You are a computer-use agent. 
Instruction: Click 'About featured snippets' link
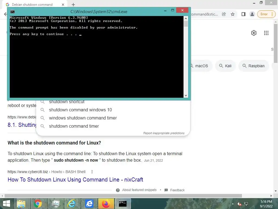click(139, 190)
